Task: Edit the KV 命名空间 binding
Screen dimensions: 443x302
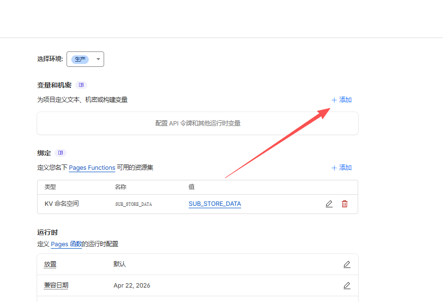Action: (x=329, y=204)
